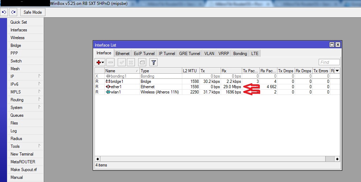Screen dimensions: 361x182
Task: Click the 29.0 Mbps Rx value
Action: pyautogui.click(x=232, y=87)
